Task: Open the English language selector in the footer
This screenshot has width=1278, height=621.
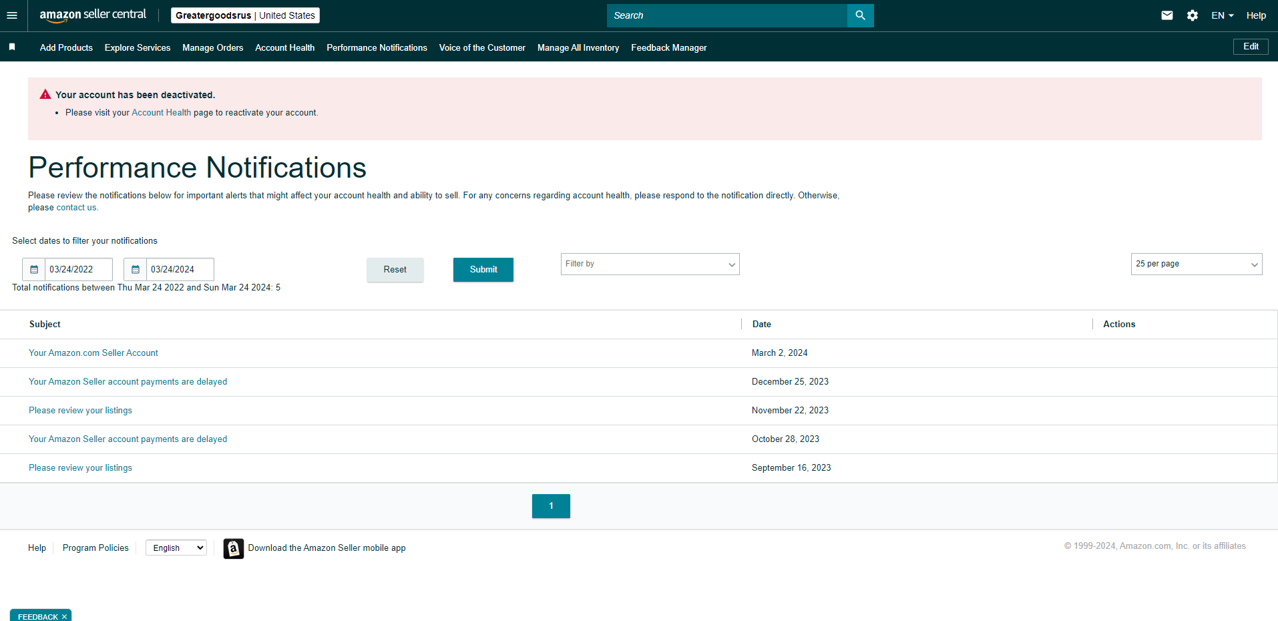Action: point(176,548)
